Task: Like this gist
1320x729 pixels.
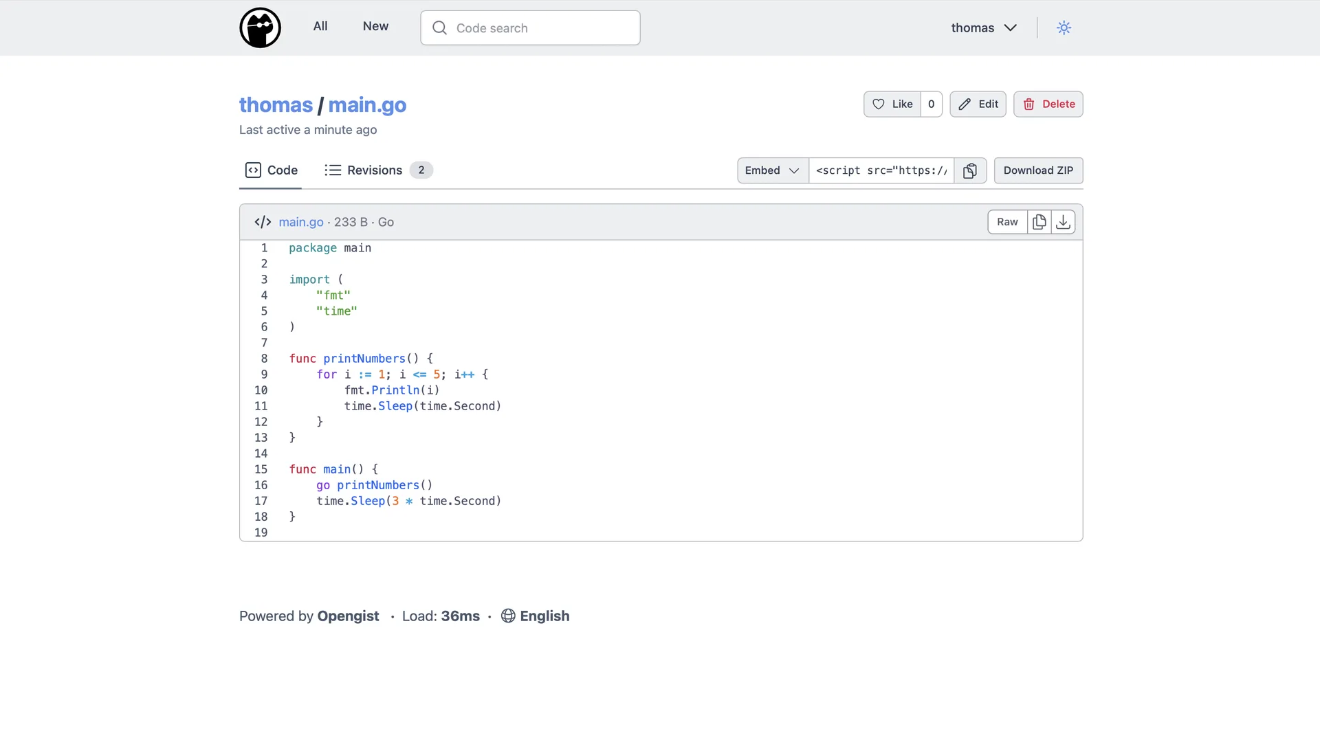Action: click(x=892, y=104)
